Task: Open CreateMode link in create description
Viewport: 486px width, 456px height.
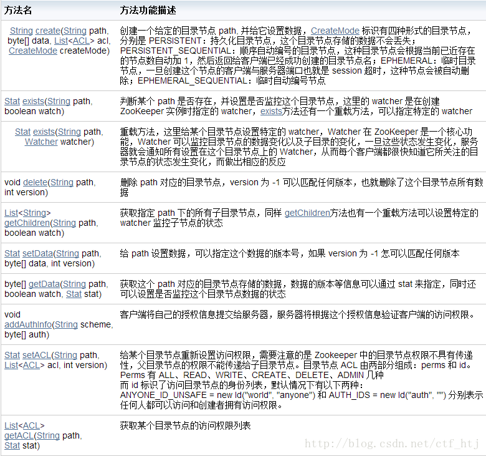Action: tap(335, 31)
